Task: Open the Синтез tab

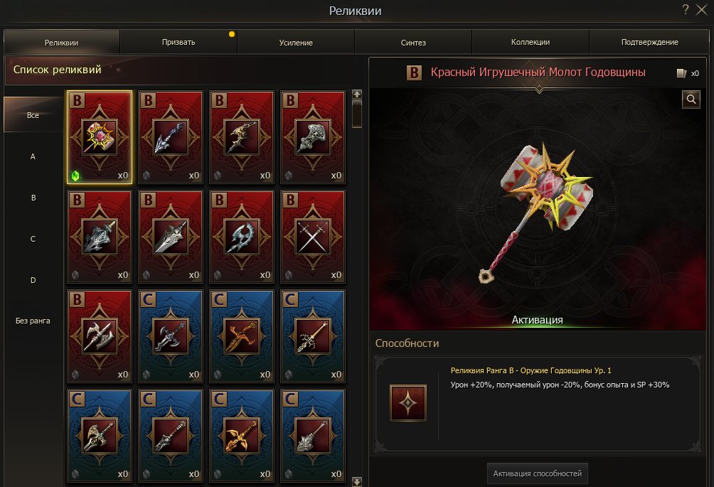Action: tap(413, 43)
